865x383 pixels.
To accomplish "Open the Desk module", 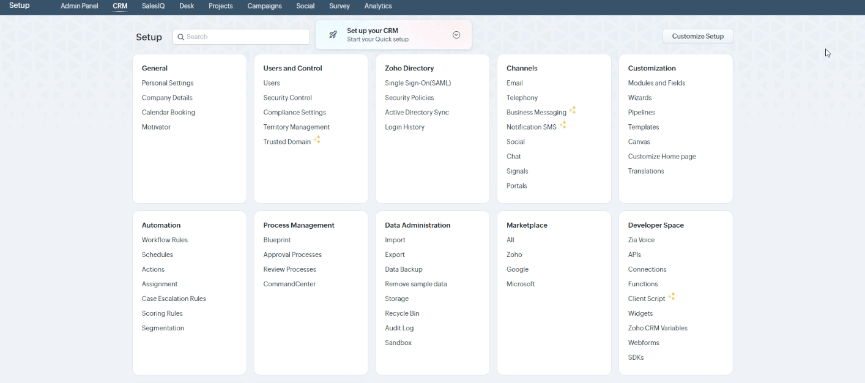I will coord(186,6).
